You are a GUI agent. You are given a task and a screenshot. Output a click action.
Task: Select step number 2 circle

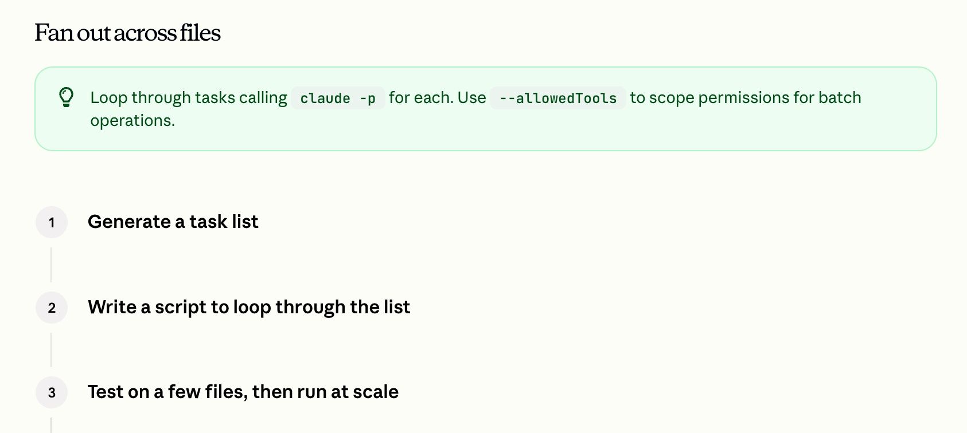52,308
